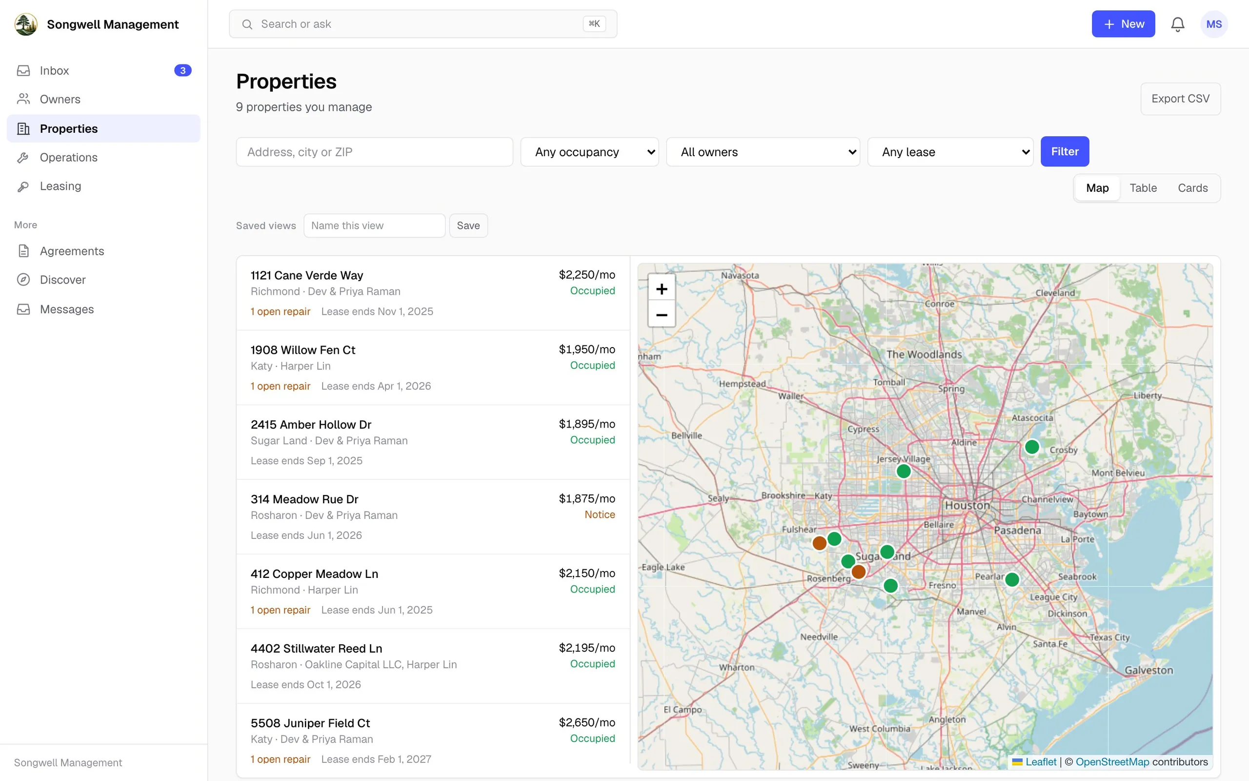Zoom out on the map

(661, 314)
